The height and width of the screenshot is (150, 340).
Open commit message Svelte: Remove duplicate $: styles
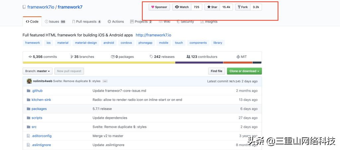[x=77, y=81]
